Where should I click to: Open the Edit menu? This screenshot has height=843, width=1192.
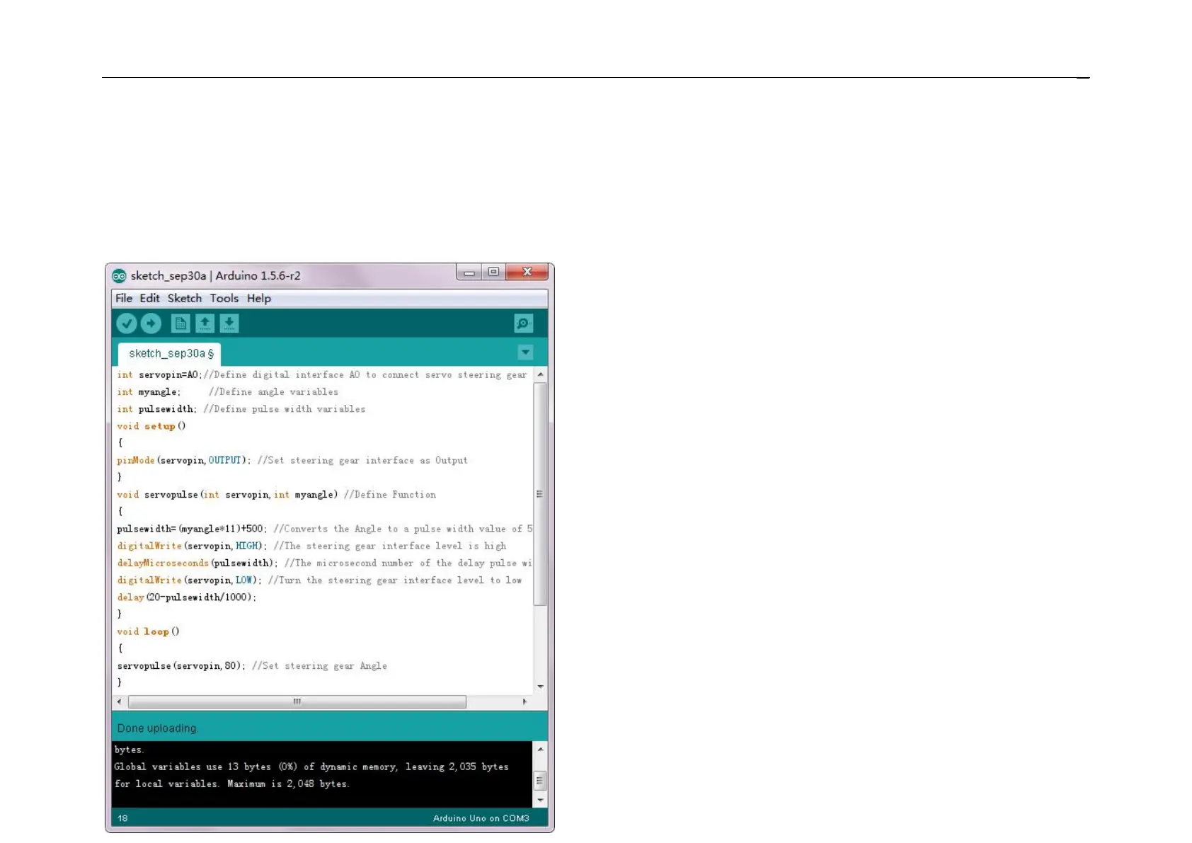coord(149,299)
